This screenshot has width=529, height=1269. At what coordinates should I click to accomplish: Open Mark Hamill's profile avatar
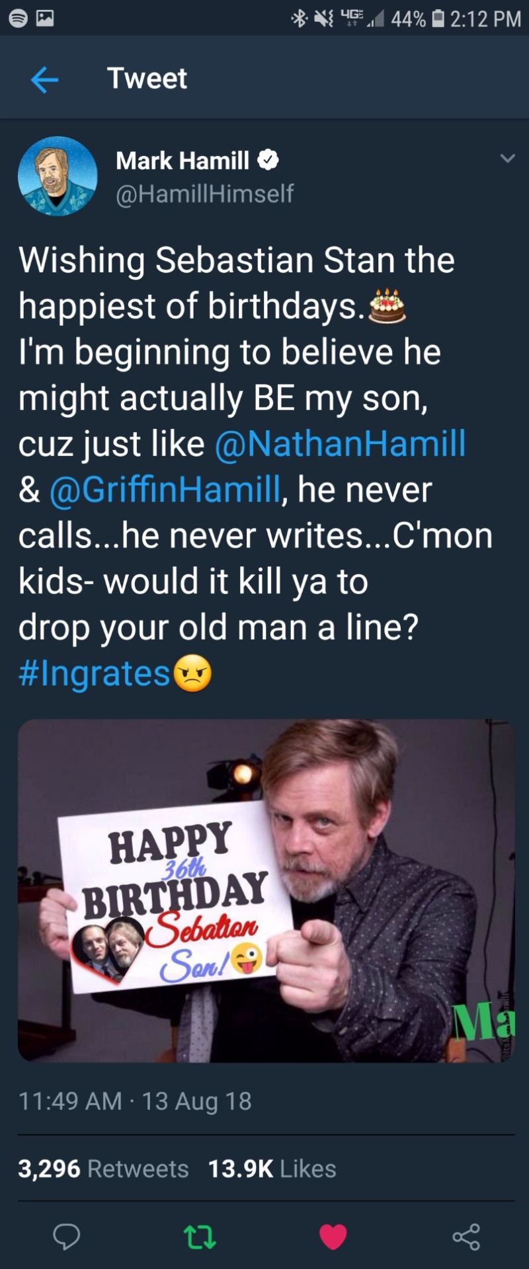click(x=58, y=176)
